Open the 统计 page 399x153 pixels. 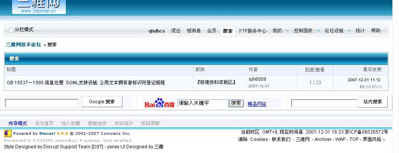[x=360, y=31]
